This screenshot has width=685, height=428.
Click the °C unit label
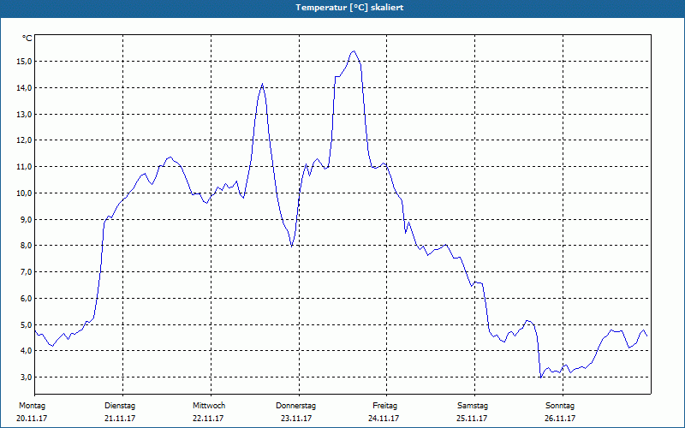click(x=27, y=39)
